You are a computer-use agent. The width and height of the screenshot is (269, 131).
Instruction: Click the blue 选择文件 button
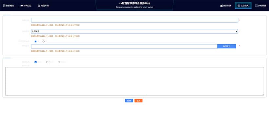pos(227,46)
